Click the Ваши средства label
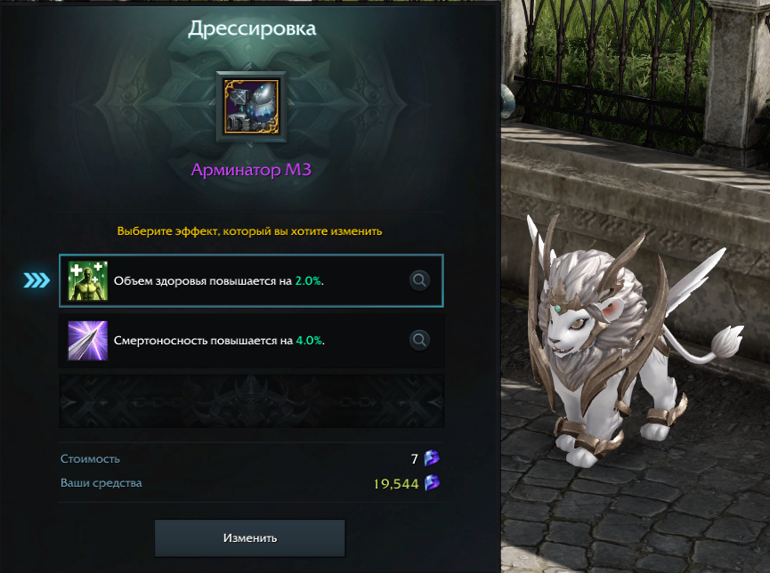 click(101, 483)
